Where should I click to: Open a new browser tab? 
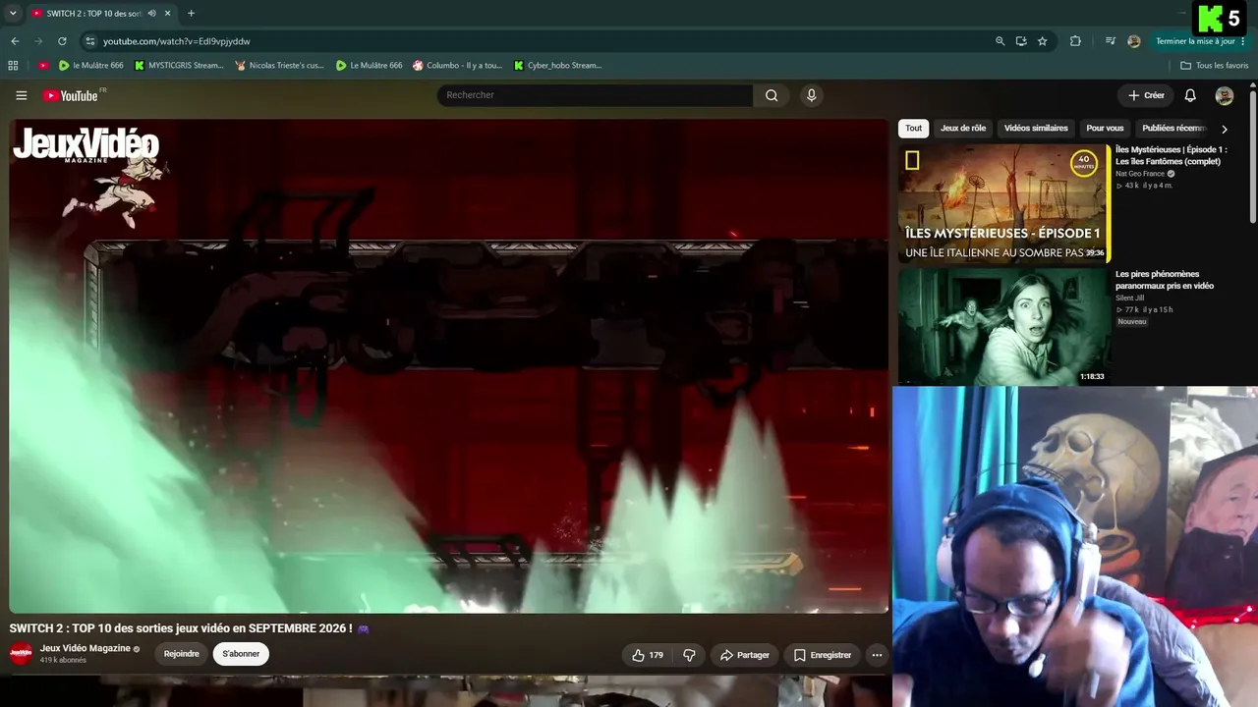(191, 14)
